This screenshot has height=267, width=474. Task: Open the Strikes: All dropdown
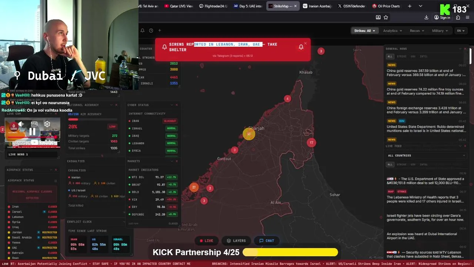pos(364,31)
